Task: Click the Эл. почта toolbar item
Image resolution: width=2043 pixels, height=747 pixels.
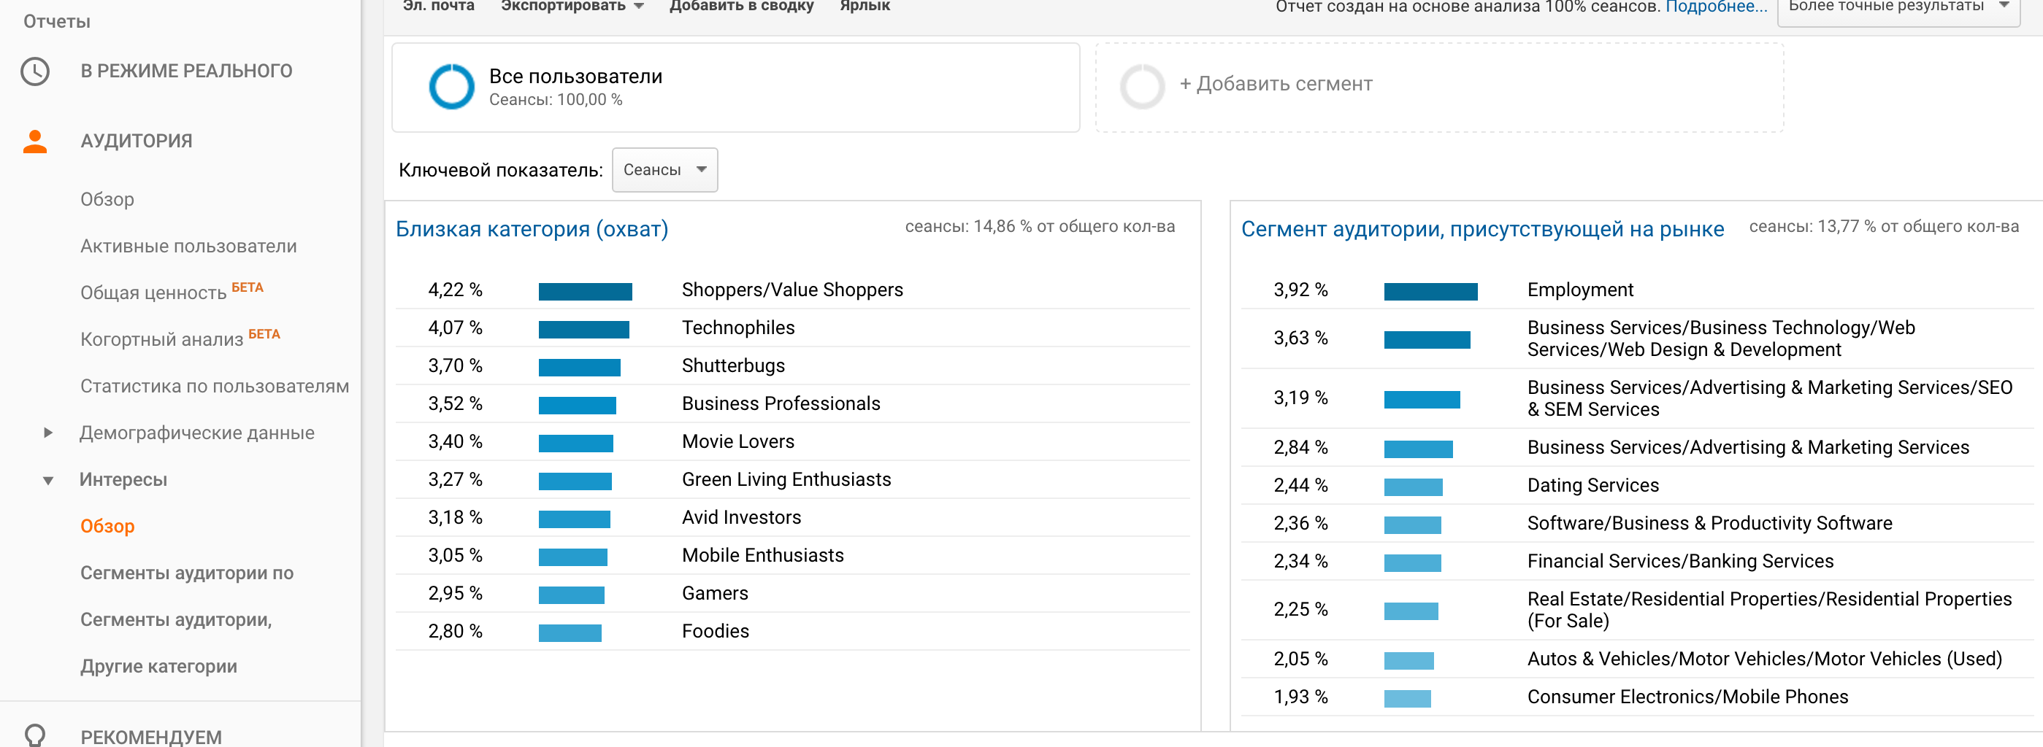Action: coord(439,7)
